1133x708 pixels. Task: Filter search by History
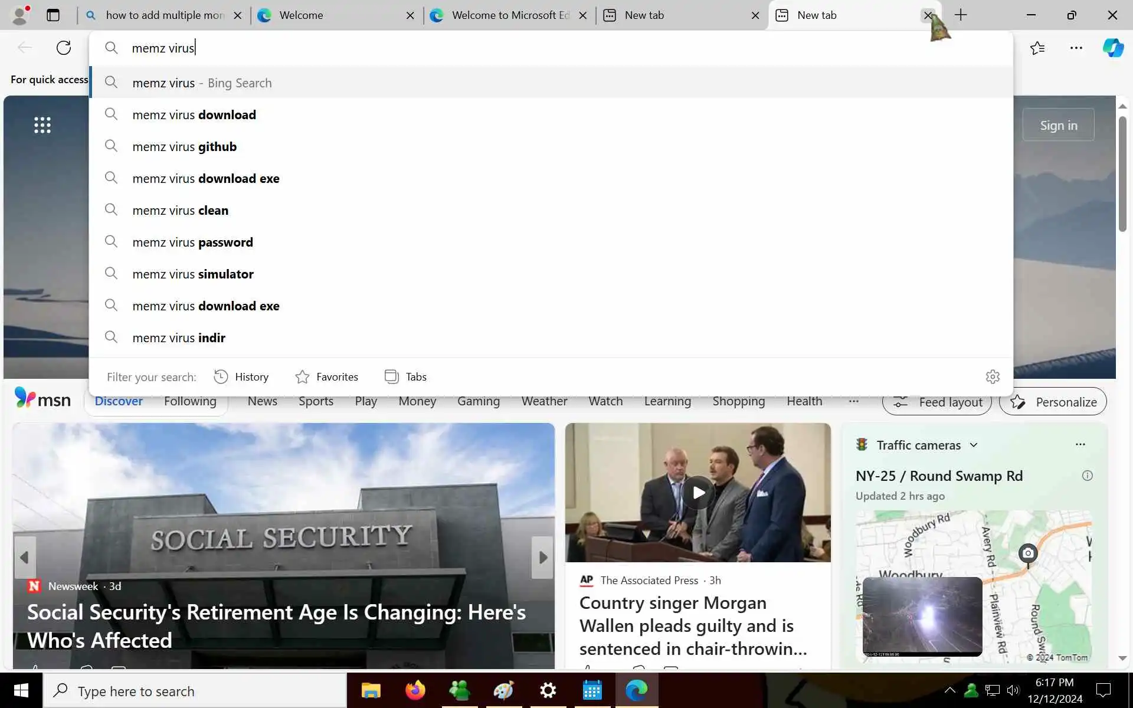[241, 376]
